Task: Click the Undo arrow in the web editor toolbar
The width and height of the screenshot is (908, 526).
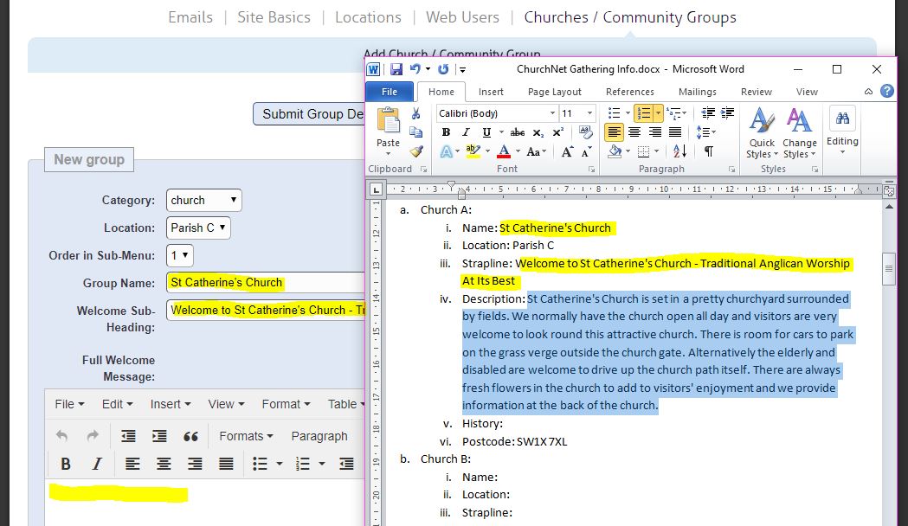Action: [x=62, y=435]
